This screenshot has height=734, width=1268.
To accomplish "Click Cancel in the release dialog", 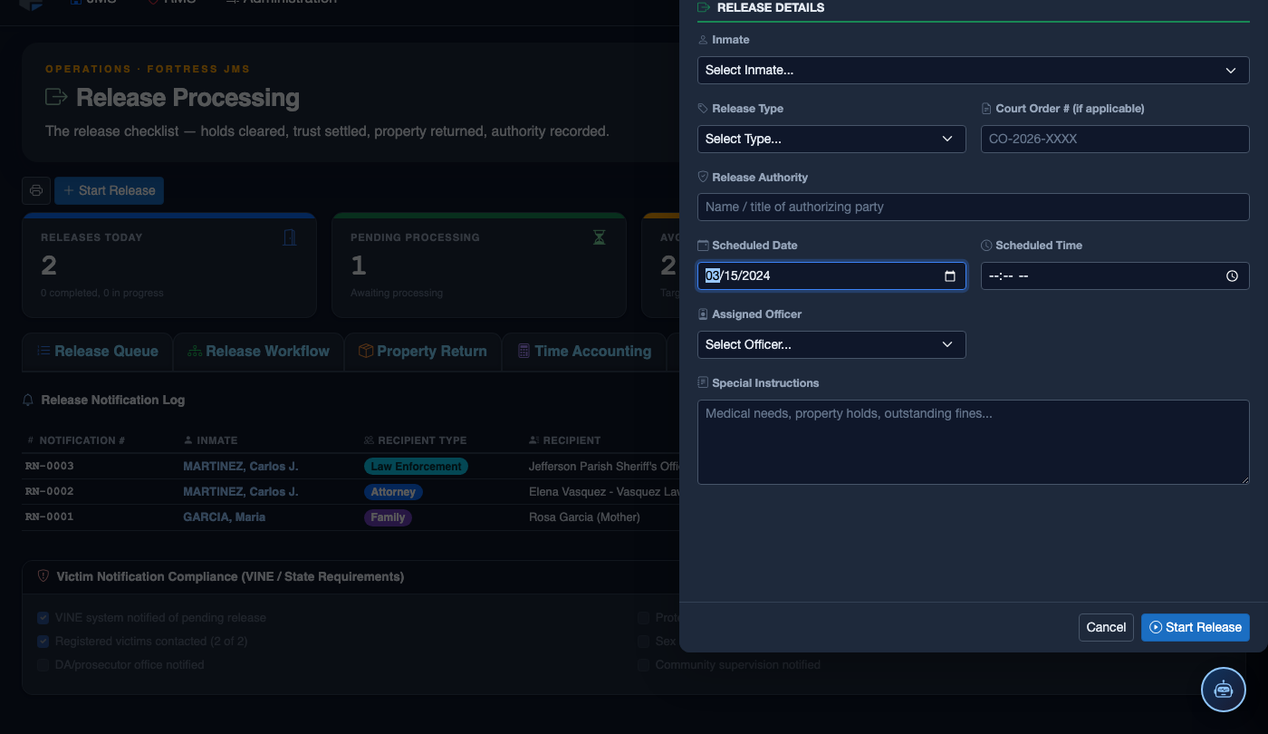I will [x=1106, y=627].
